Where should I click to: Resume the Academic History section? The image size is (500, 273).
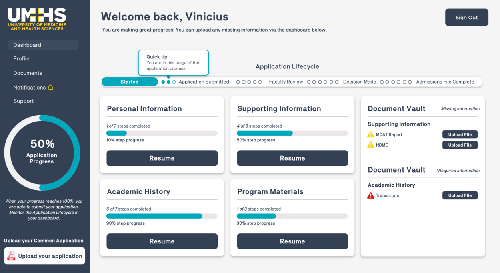[162, 241]
